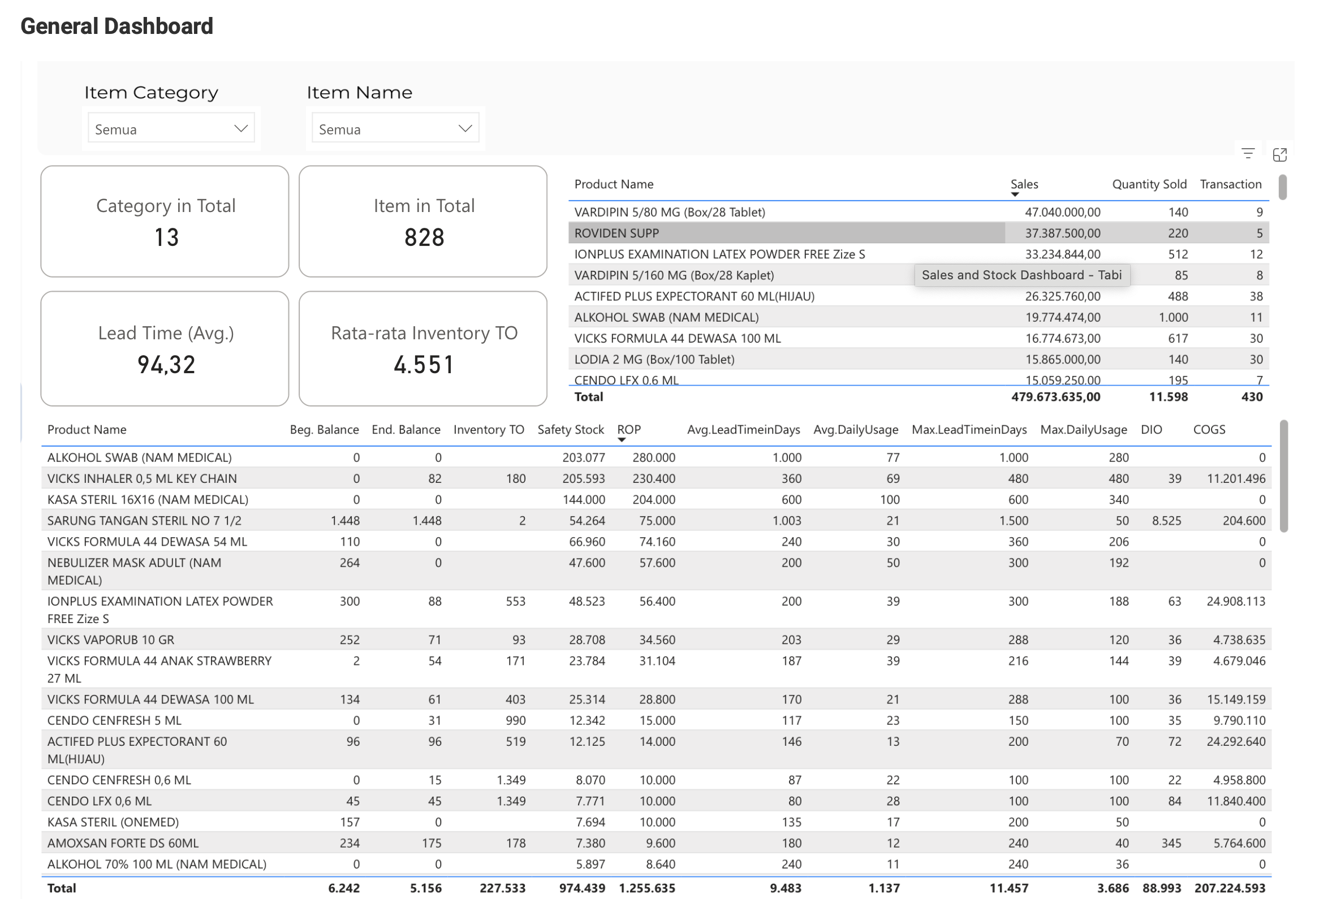Click the filter icon above sales table
Screen dimensions: 1328x899
click(1248, 153)
